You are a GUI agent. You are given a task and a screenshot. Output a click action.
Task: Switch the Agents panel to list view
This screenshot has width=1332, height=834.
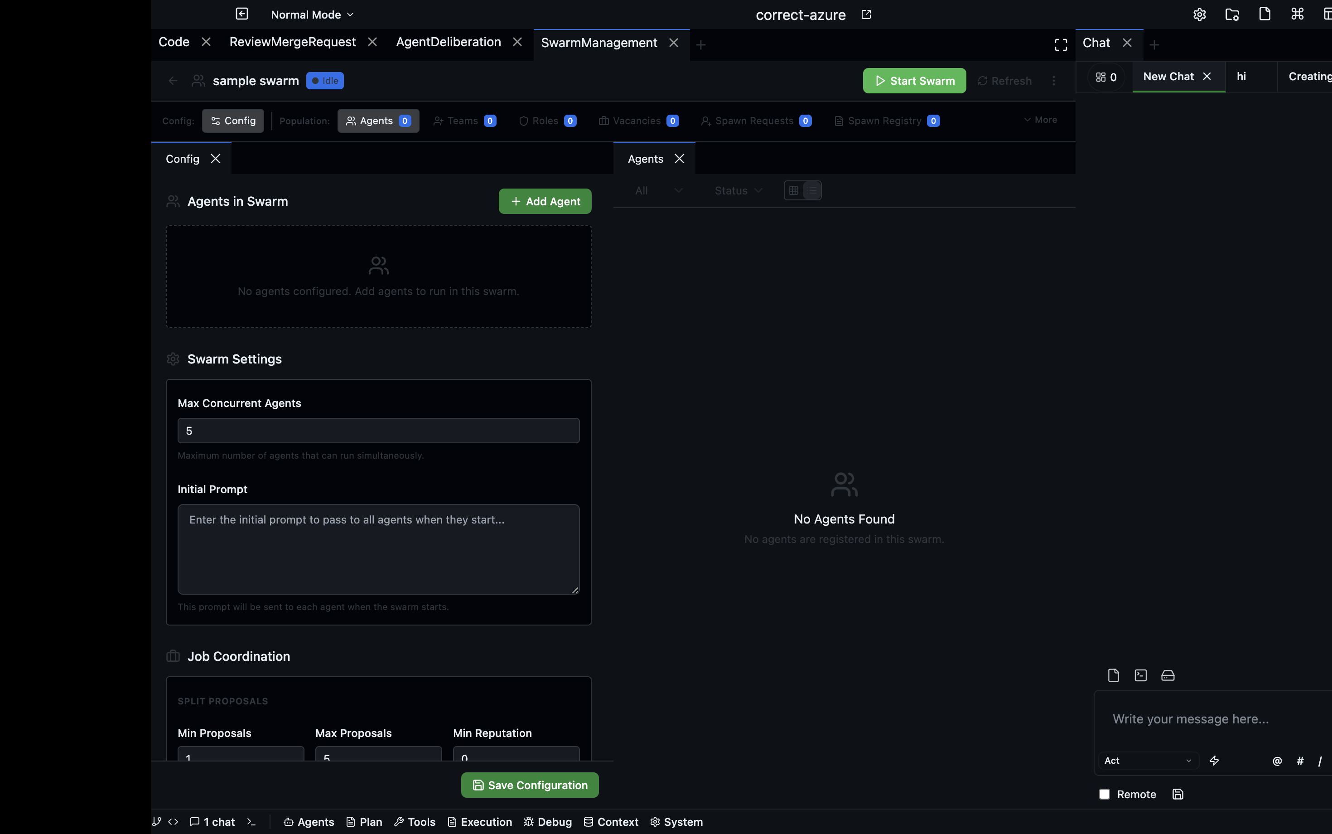tap(811, 190)
